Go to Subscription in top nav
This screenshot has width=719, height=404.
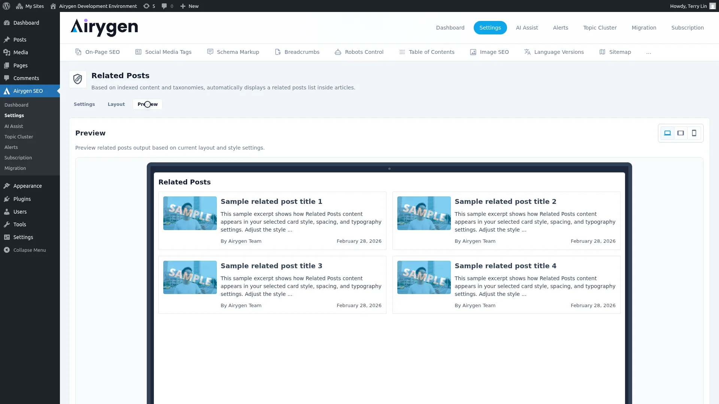click(688, 28)
